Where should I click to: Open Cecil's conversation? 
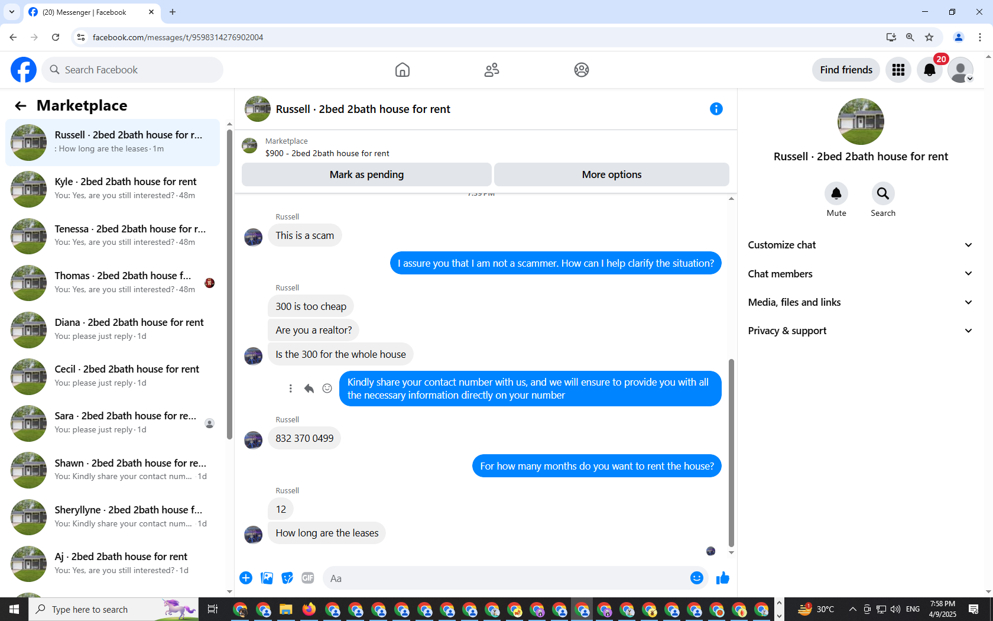112,376
